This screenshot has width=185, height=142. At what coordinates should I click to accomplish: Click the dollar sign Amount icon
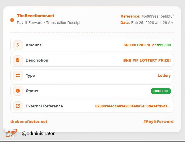[x=18, y=45]
